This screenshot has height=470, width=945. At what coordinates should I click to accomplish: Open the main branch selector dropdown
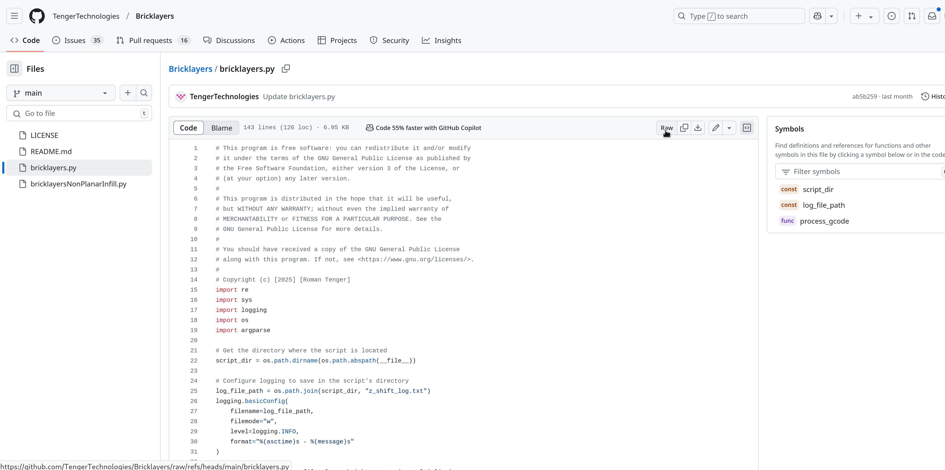click(x=61, y=93)
